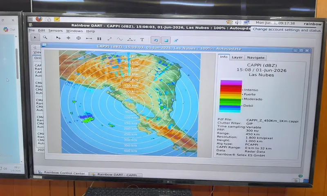This screenshot has height=196, width=327.
Task: Open the yellow notes icon in top panel
Action: pyautogui.click(x=57, y=19)
